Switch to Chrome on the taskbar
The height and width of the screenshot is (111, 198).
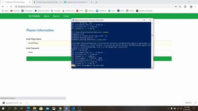coord(60,108)
